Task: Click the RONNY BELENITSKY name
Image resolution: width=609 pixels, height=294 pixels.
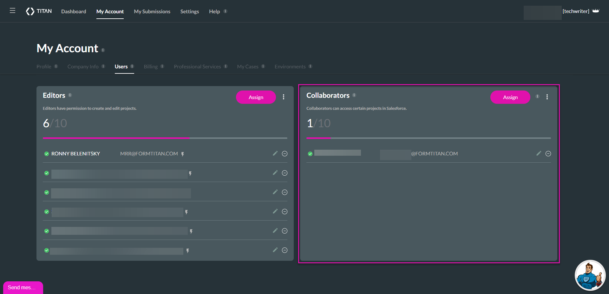Action: tap(75, 153)
